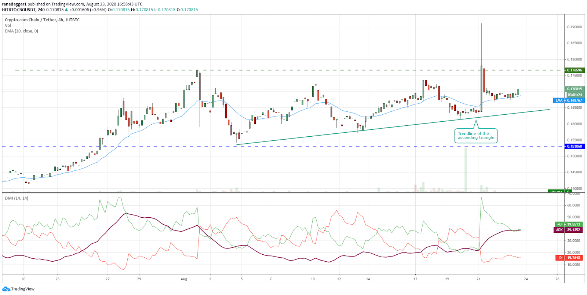Click the TradingView logo icon
Viewport: 587px width, 295px height.
(x=6, y=289)
